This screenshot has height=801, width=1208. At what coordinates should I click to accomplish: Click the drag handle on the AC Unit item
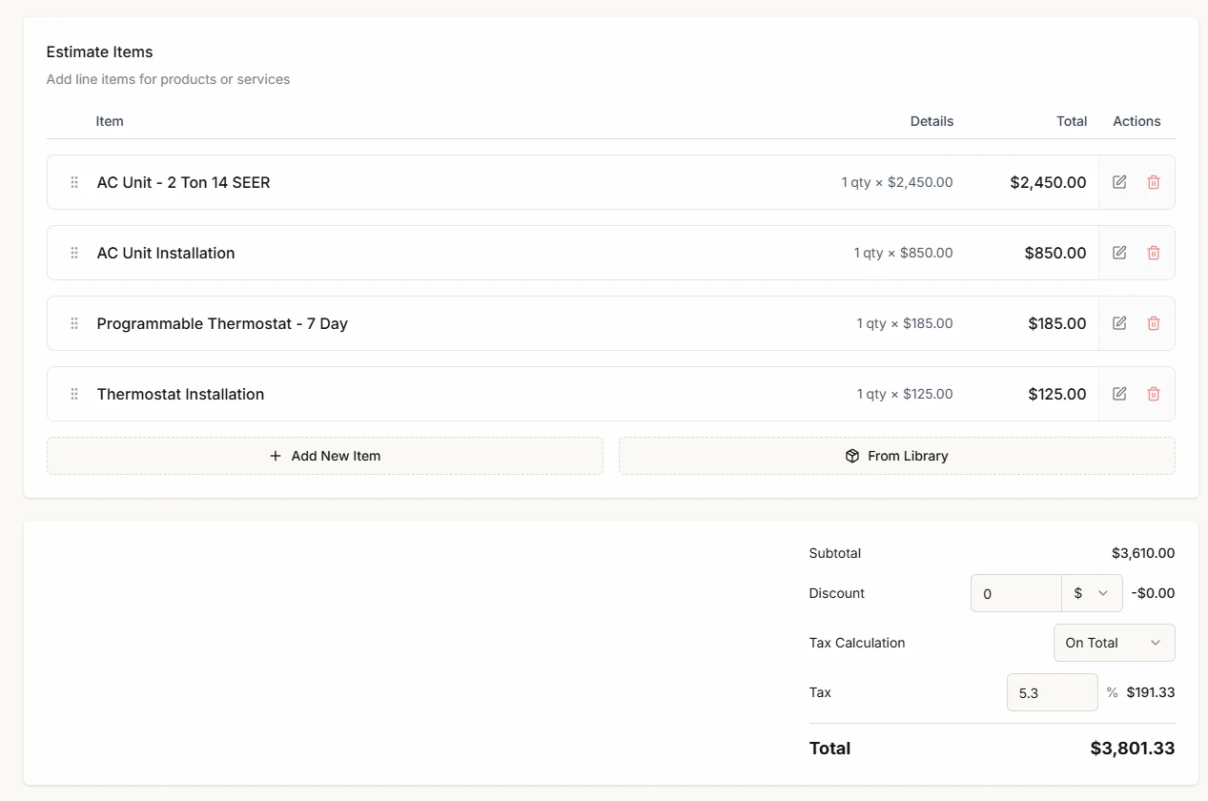click(x=73, y=182)
